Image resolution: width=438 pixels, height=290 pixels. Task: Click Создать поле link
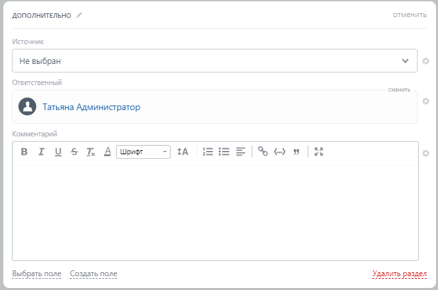(x=94, y=274)
